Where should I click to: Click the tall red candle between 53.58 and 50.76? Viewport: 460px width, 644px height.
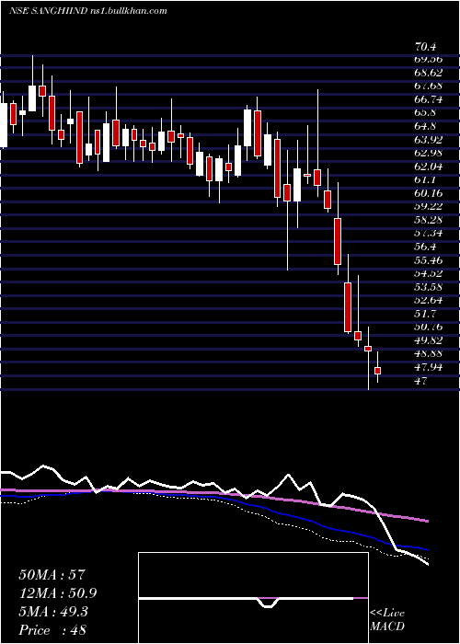348,307
